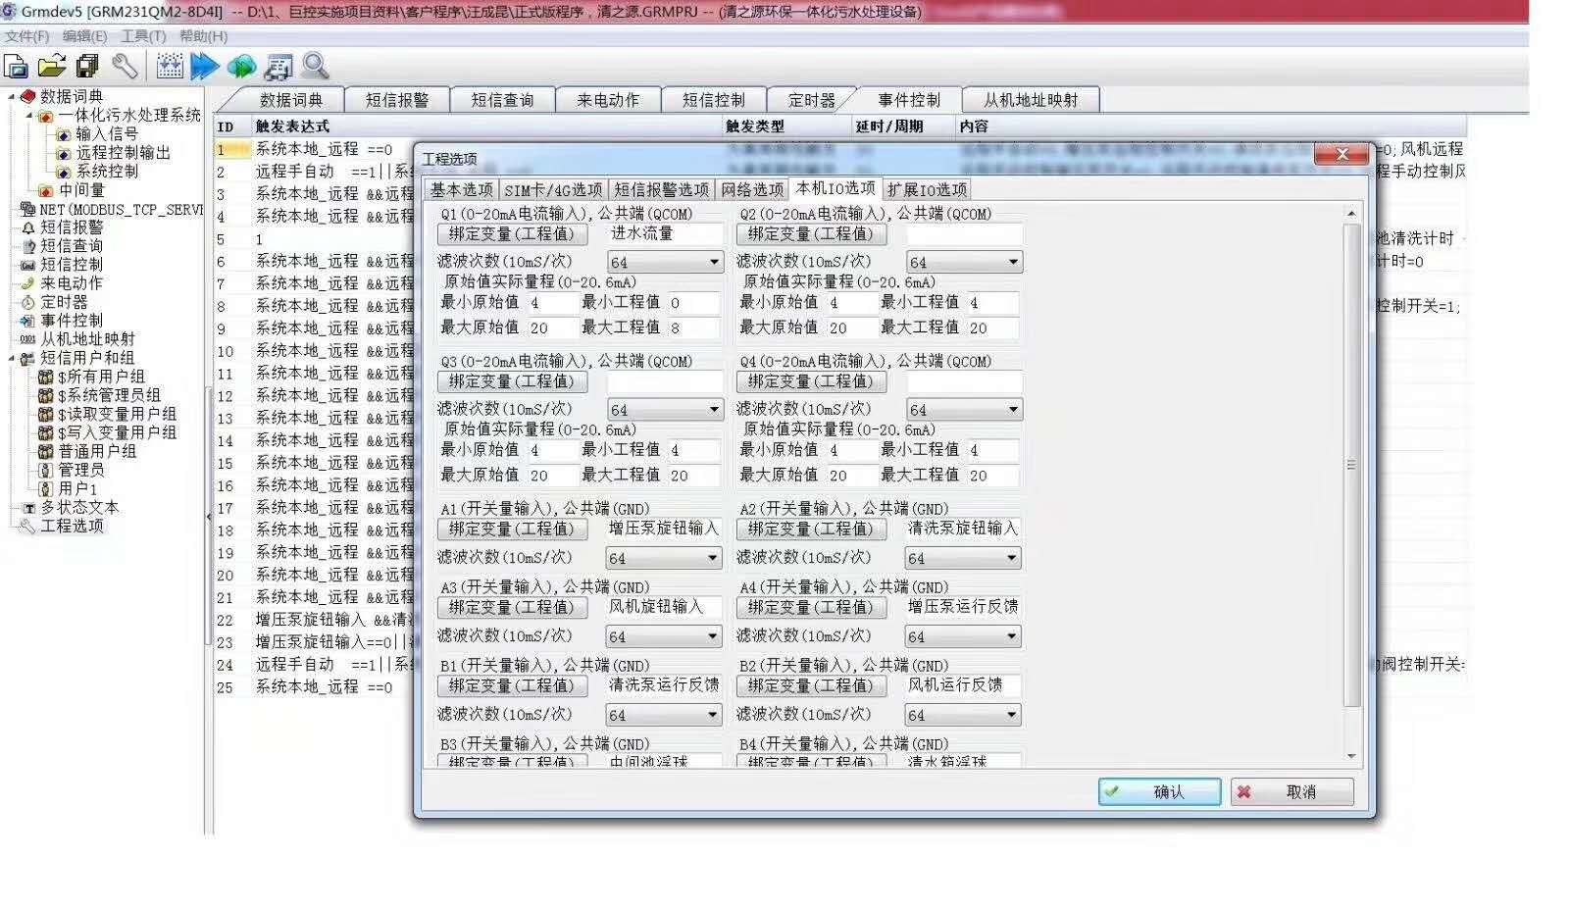Click the green cloud download icon
Viewport: 1569px width, 908px height.
pos(241,67)
